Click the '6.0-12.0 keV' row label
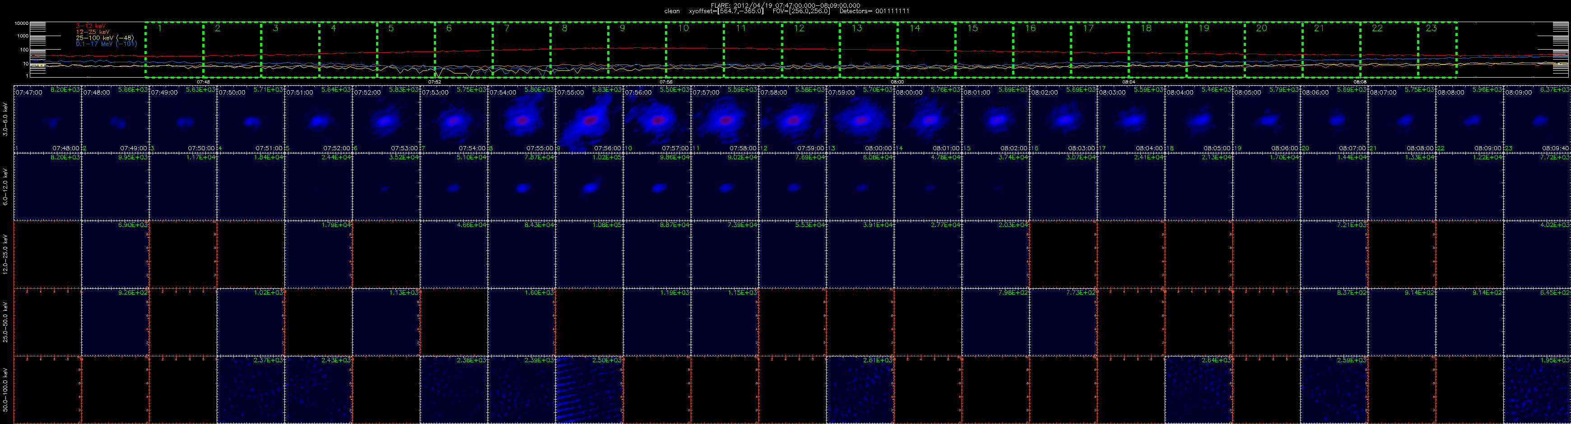1571x424 pixels. (x=6, y=186)
